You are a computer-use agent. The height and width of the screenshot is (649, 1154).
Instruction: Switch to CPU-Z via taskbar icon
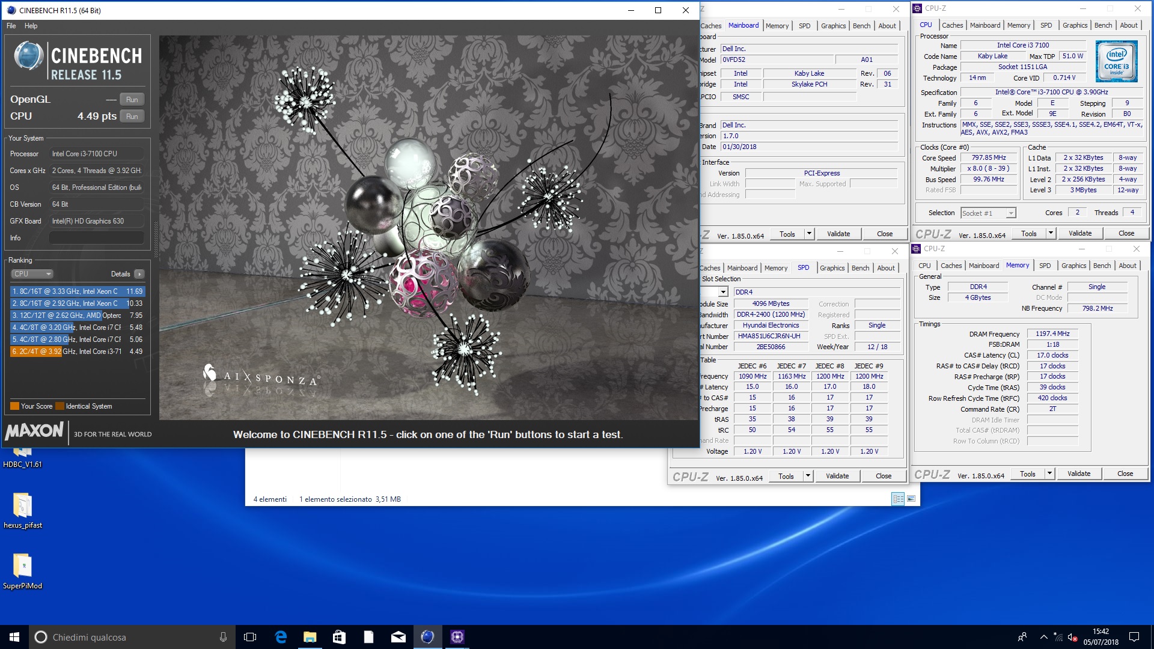click(457, 637)
